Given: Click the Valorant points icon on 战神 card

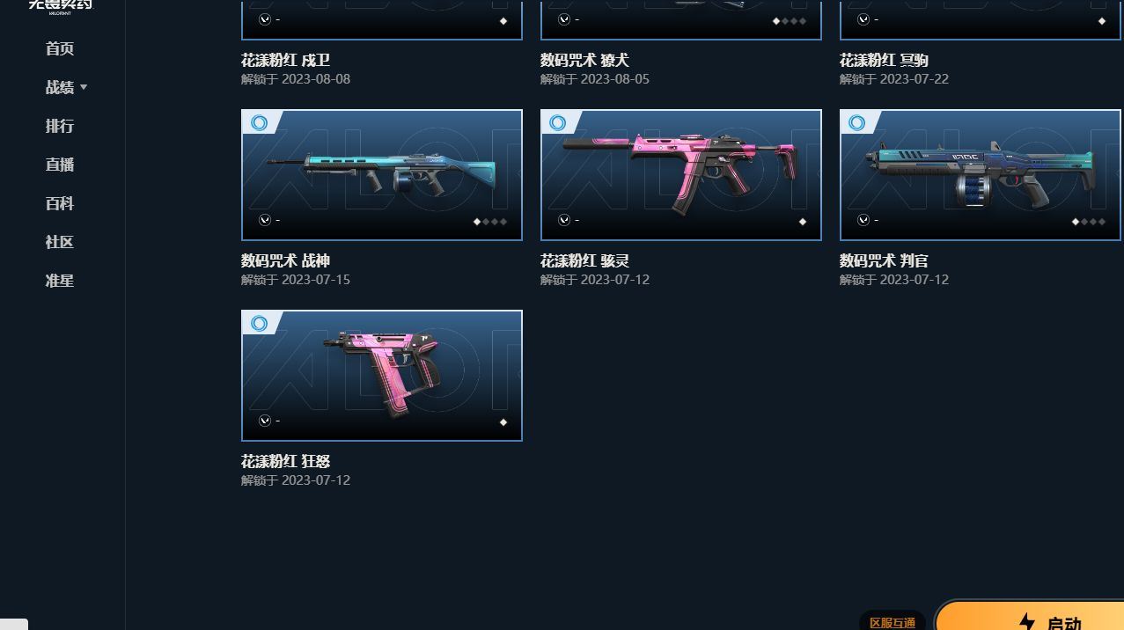Looking at the screenshot, I should pyautogui.click(x=265, y=220).
